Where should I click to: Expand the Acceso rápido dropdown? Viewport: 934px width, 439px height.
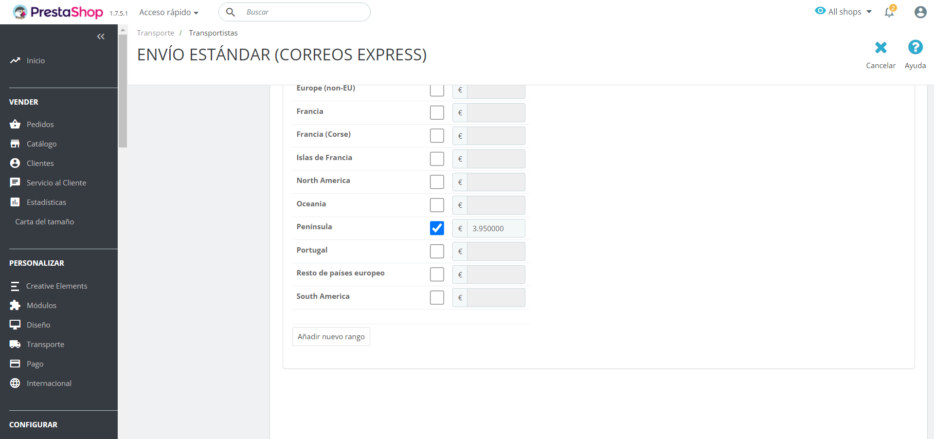click(169, 12)
